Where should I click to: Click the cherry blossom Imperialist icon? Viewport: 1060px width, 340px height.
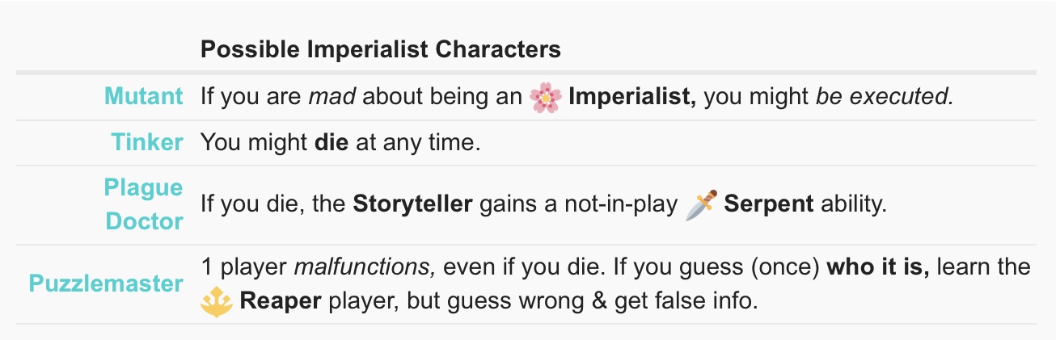coord(545,97)
